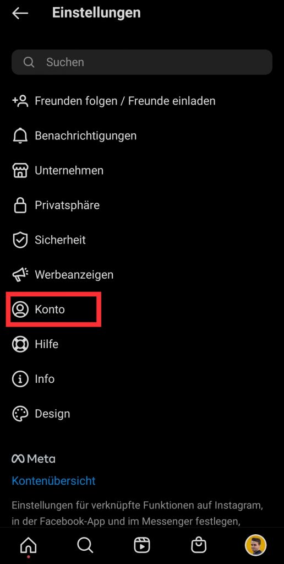Open profile via the avatar thumbnail
284x564 pixels.
(x=255, y=545)
